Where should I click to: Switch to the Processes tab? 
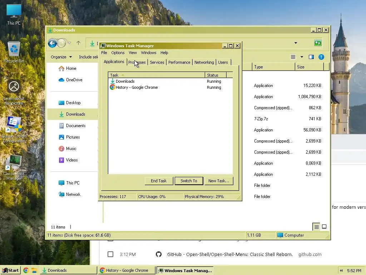tap(137, 62)
